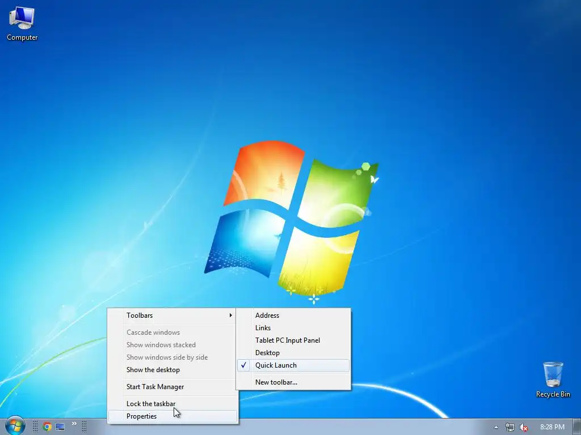The image size is (581, 435).
Task: Choose Show the desktop in context menu
Action: 172,370
